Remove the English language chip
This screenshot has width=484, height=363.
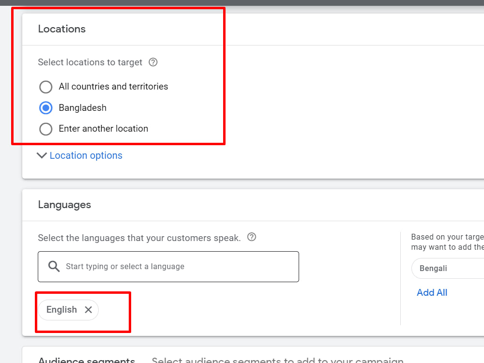(88, 310)
